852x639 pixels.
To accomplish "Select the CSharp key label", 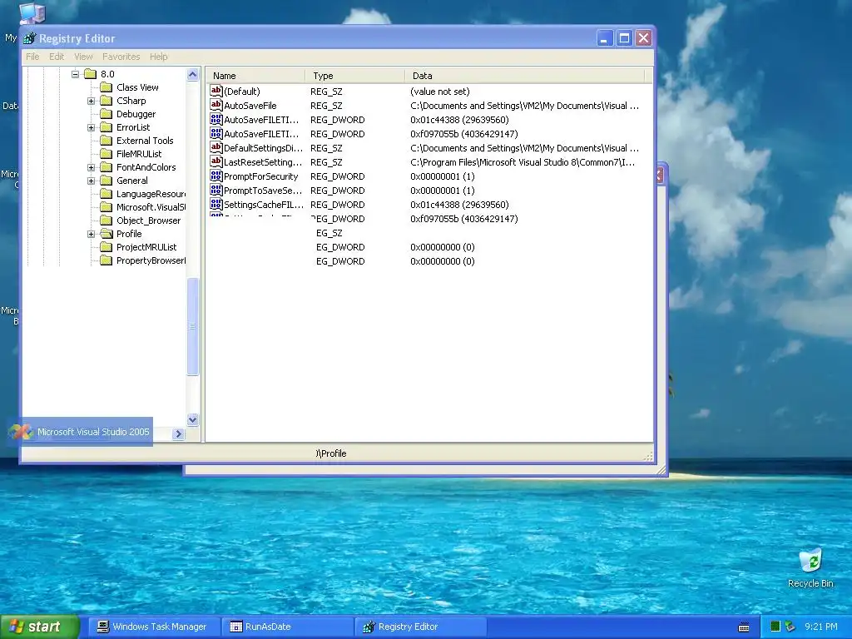I will tap(131, 101).
